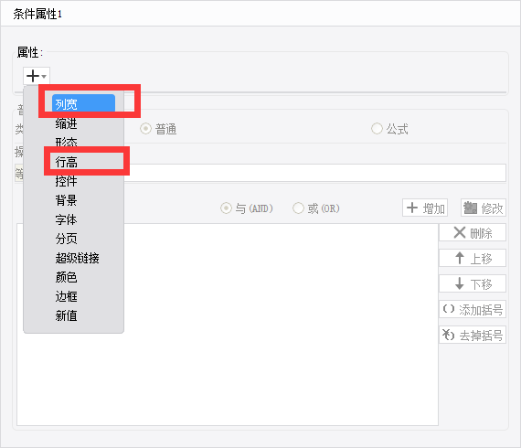521x448 pixels.
Task: Choose 控件 from the property menu
Action: click(x=66, y=181)
